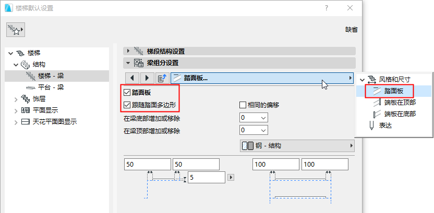This screenshot has width=434, height=213.
Task: Select 楼梯 - 梁 tree item
Action: [57, 76]
